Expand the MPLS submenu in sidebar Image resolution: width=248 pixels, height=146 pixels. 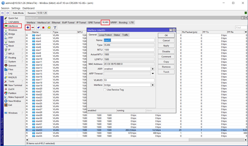(x=22, y=54)
